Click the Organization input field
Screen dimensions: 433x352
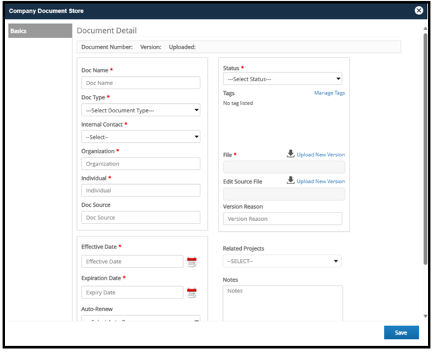[140, 163]
